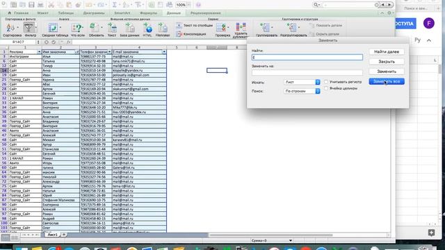Add a new sheet with plus button
The width and height of the screenshot is (445, 250).
coord(64,235)
